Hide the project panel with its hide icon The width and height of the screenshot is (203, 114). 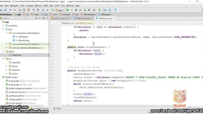[48, 18]
